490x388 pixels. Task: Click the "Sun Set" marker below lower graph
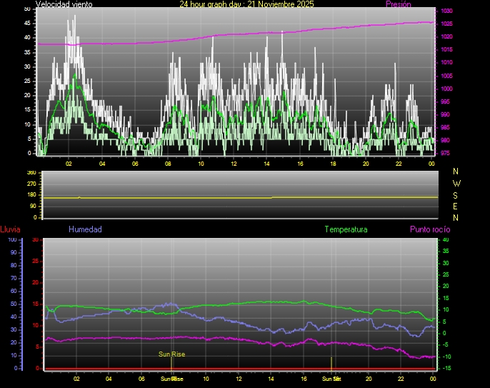(331, 378)
